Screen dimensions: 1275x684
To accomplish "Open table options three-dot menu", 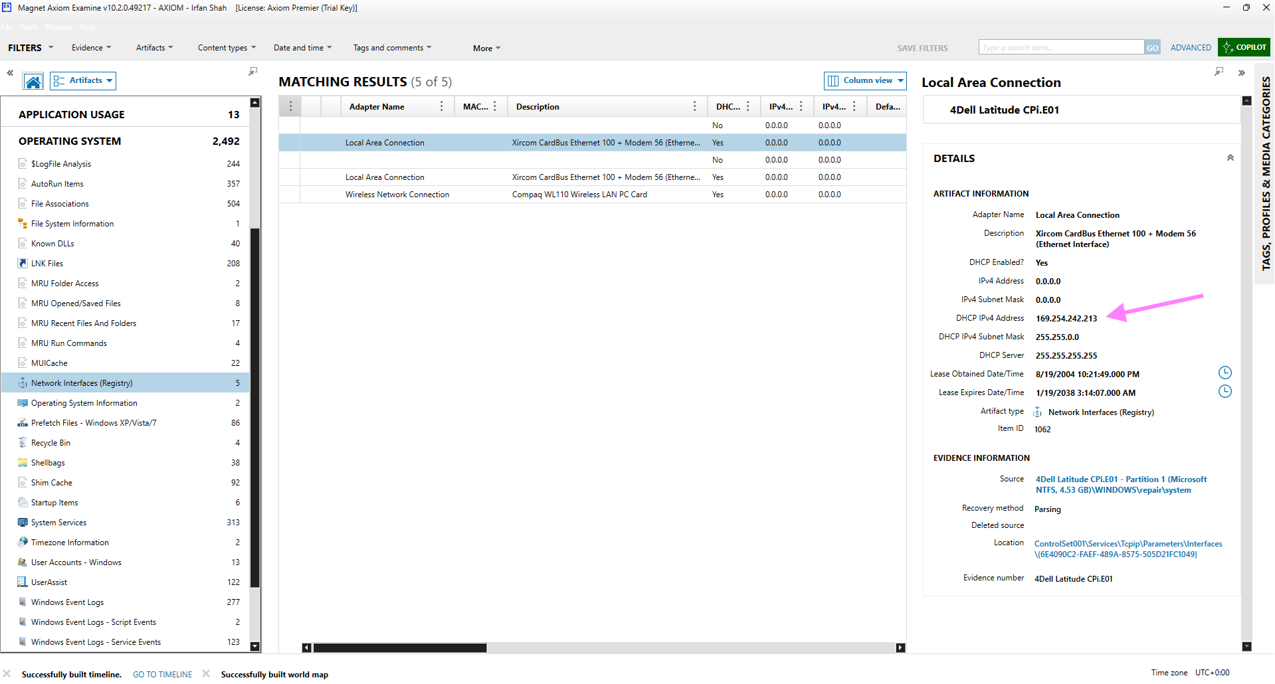I will 290,106.
